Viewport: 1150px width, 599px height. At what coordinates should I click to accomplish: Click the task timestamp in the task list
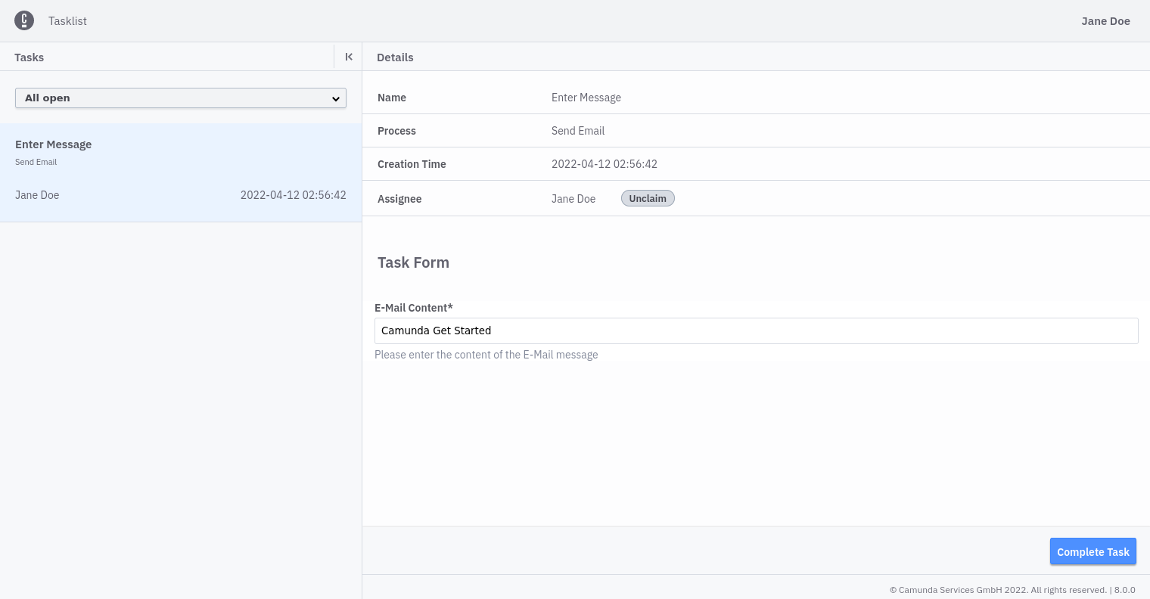click(294, 195)
